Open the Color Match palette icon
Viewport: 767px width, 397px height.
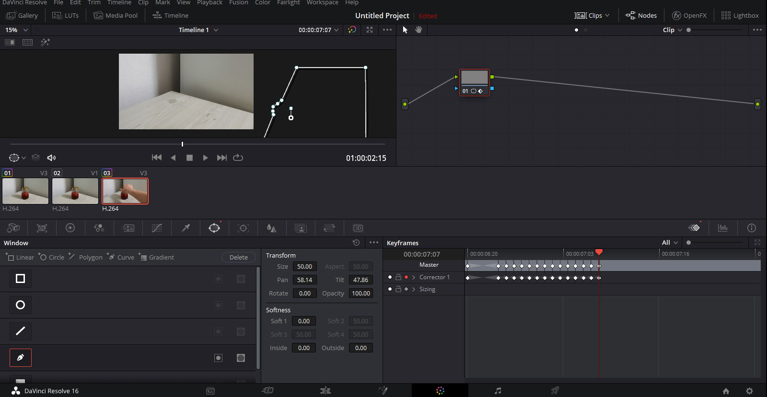tap(42, 228)
